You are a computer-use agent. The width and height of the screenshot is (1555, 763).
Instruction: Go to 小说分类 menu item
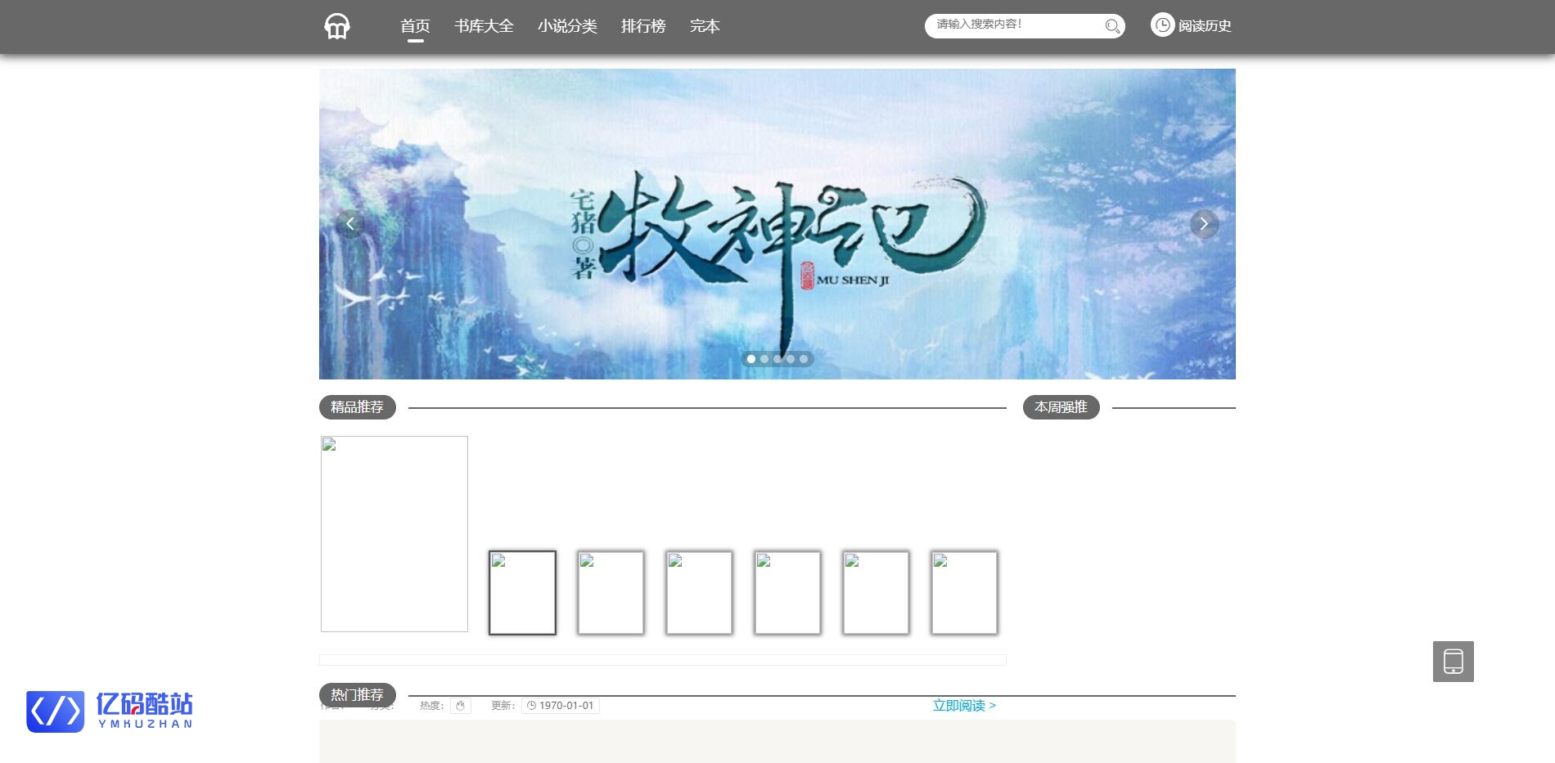[567, 26]
